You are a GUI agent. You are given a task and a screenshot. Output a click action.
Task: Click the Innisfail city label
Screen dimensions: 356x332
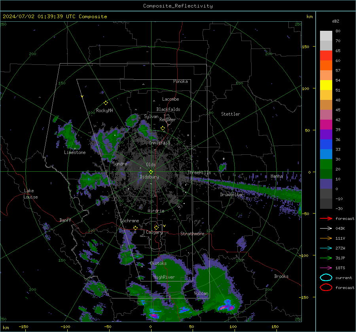pos(160,143)
